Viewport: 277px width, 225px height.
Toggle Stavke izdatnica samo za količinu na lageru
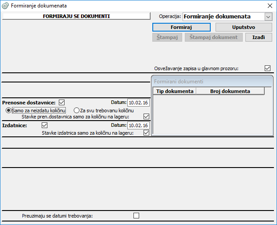[x=147, y=132]
